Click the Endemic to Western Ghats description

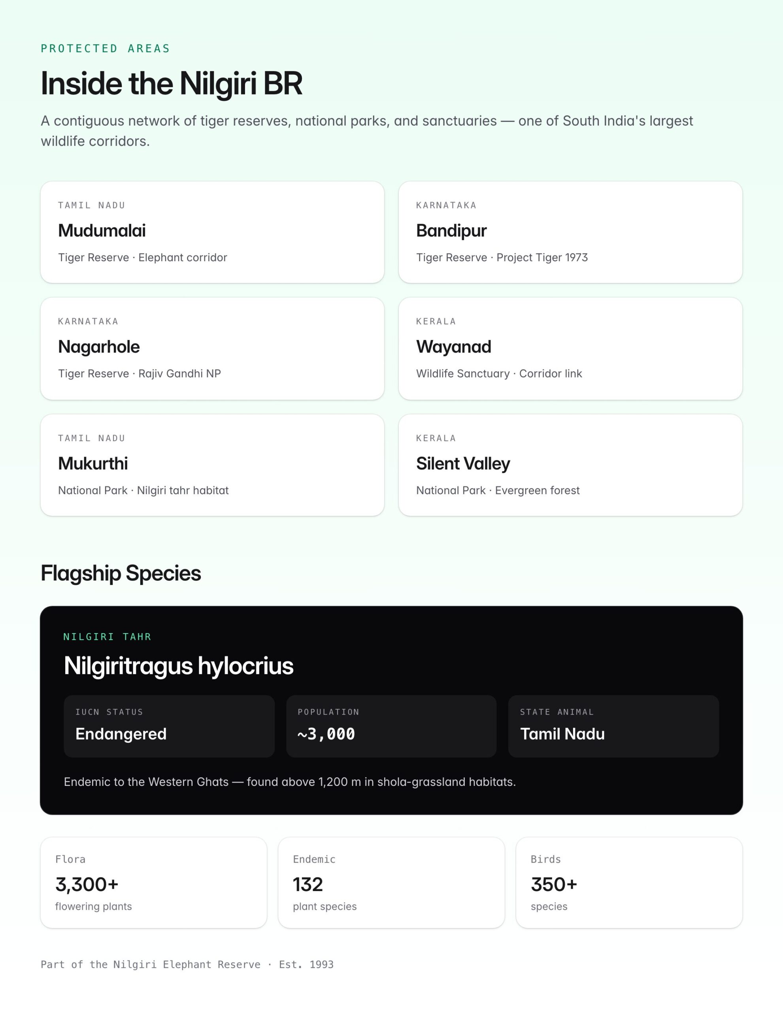pos(290,782)
